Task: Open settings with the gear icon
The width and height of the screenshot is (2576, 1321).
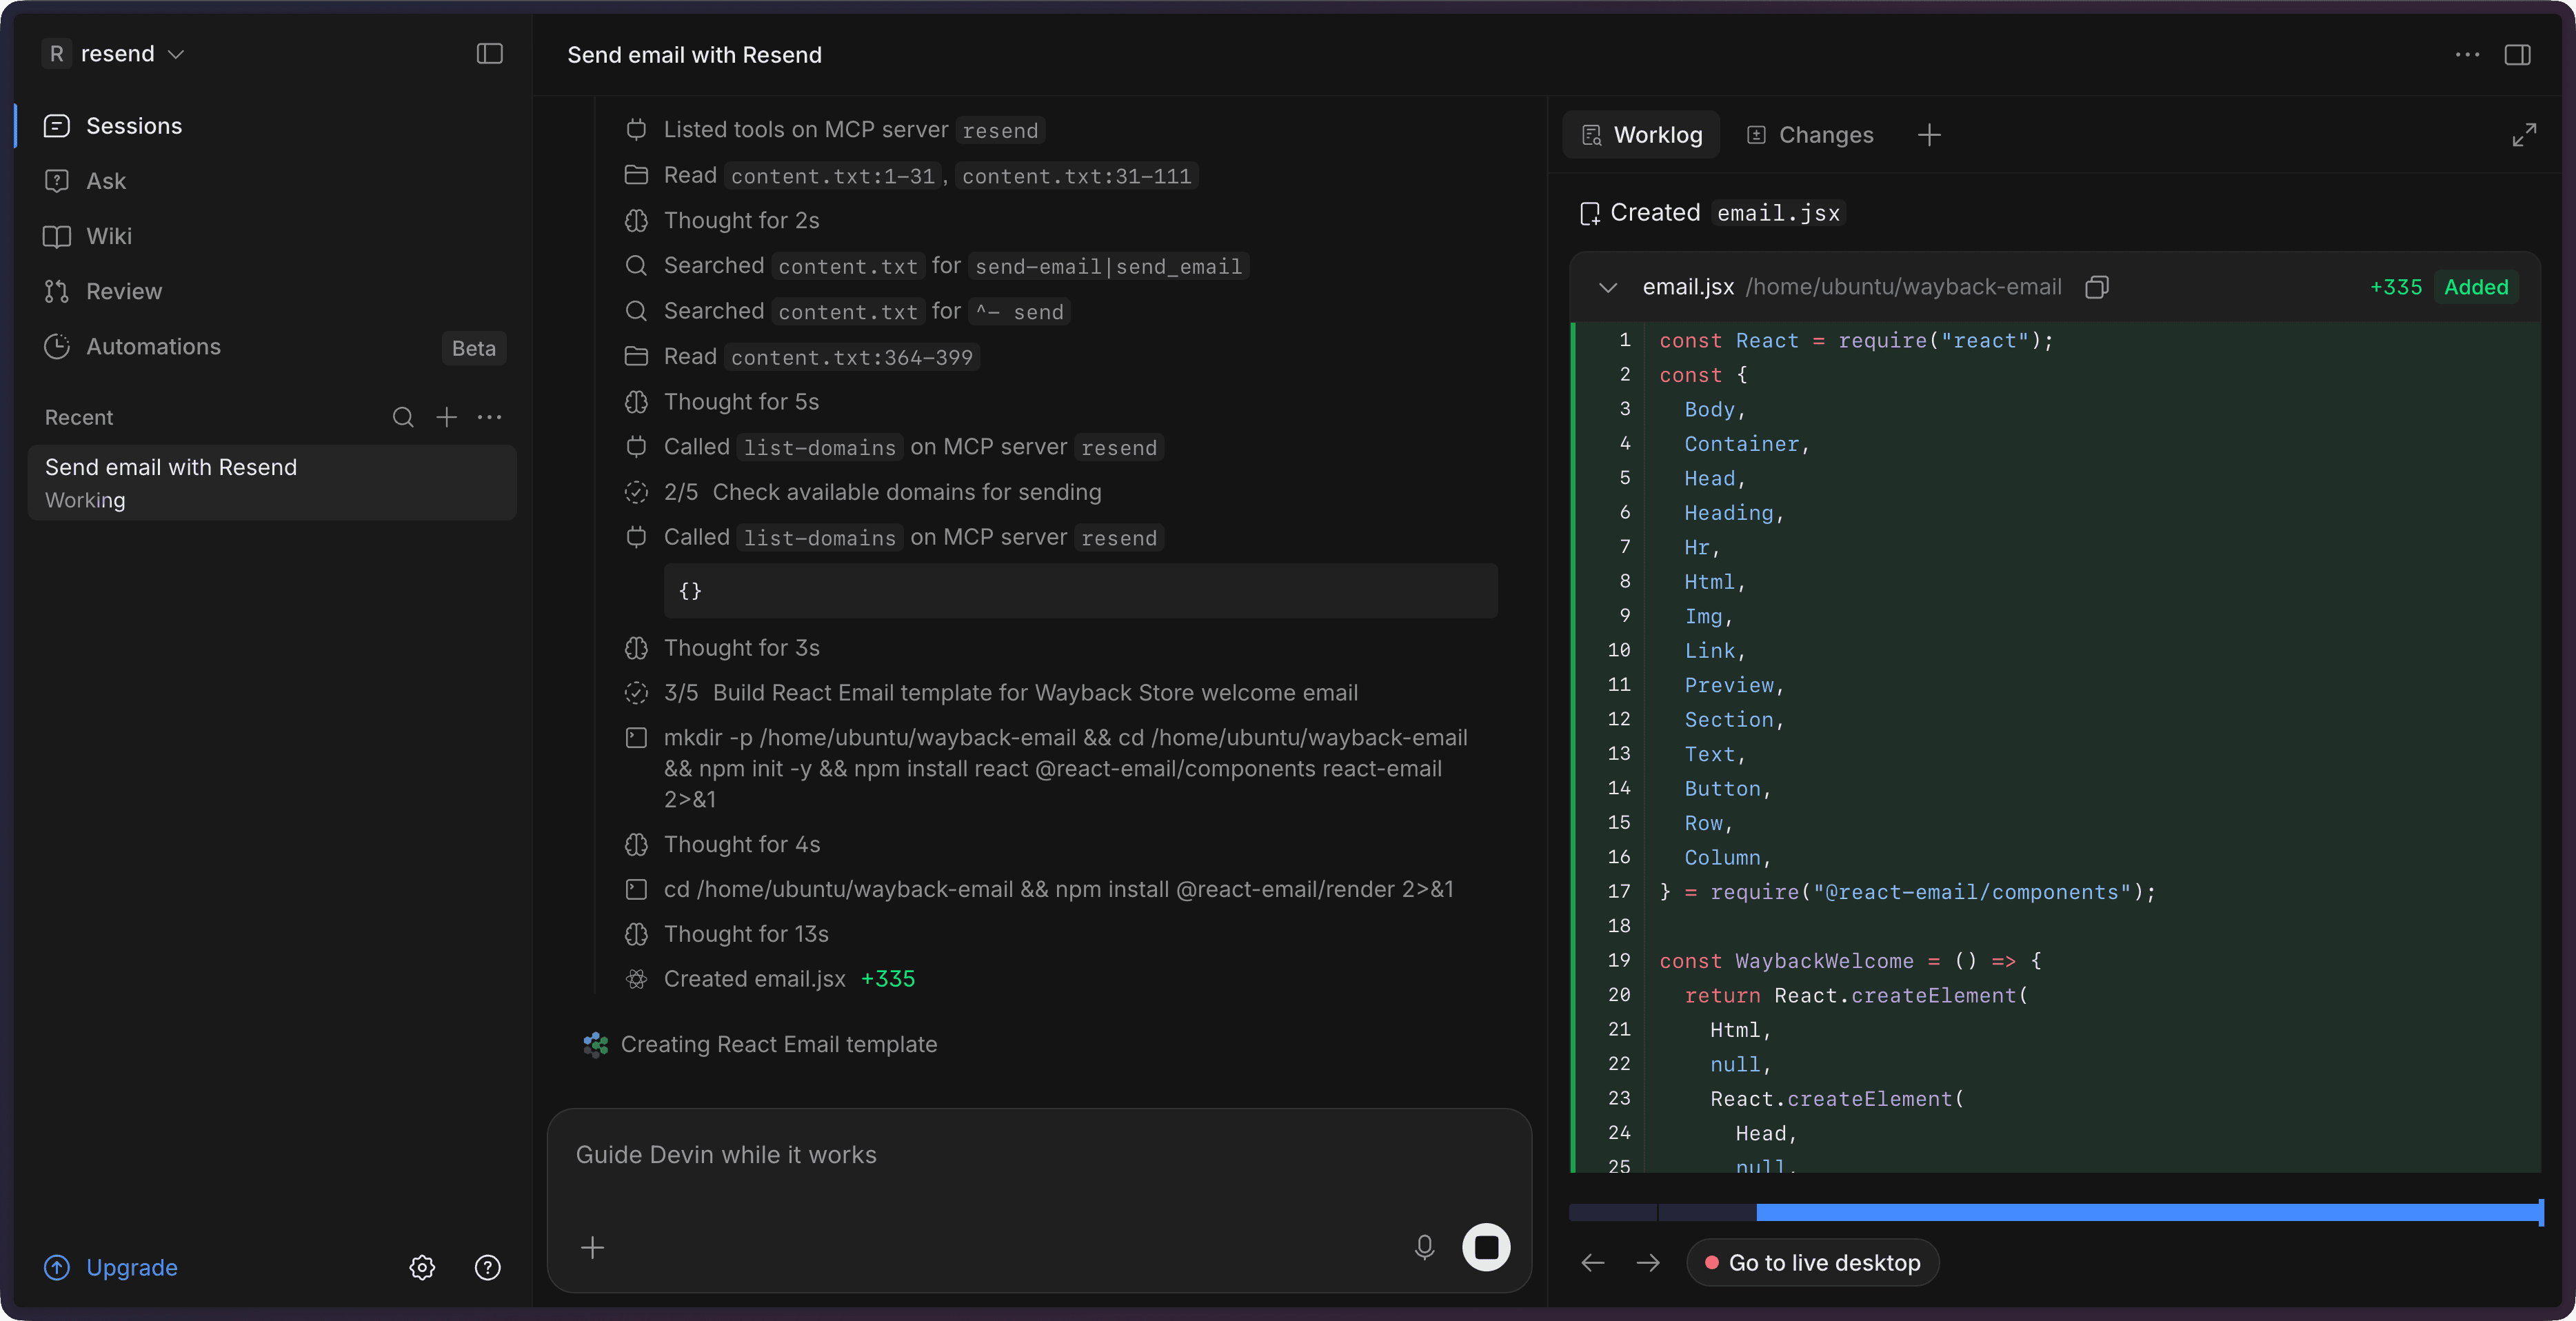Action: pyautogui.click(x=422, y=1267)
